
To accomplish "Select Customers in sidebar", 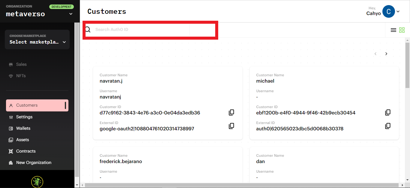I will pyautogui.click(x=37, y=105).
